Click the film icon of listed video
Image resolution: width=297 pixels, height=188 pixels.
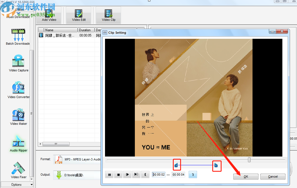tap(41, 35)
